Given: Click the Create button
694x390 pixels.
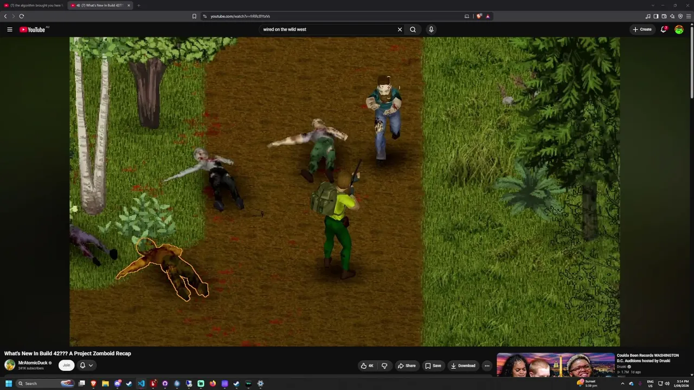Looking at the screenshot, I should 642,29.
